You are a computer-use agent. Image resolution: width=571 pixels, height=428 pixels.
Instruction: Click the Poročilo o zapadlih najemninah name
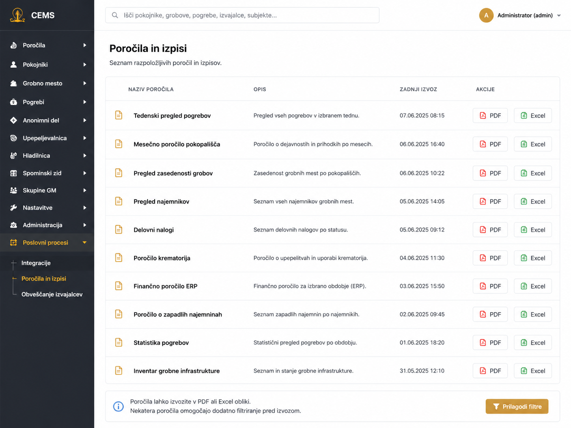[178, 314]
